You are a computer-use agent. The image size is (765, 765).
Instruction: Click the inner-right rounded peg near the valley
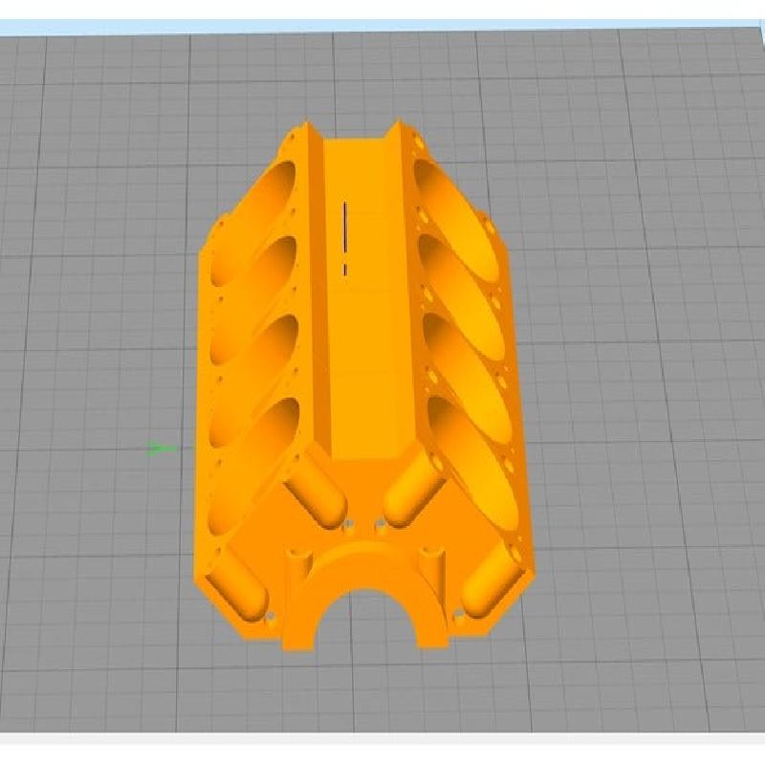click(413, 488)
